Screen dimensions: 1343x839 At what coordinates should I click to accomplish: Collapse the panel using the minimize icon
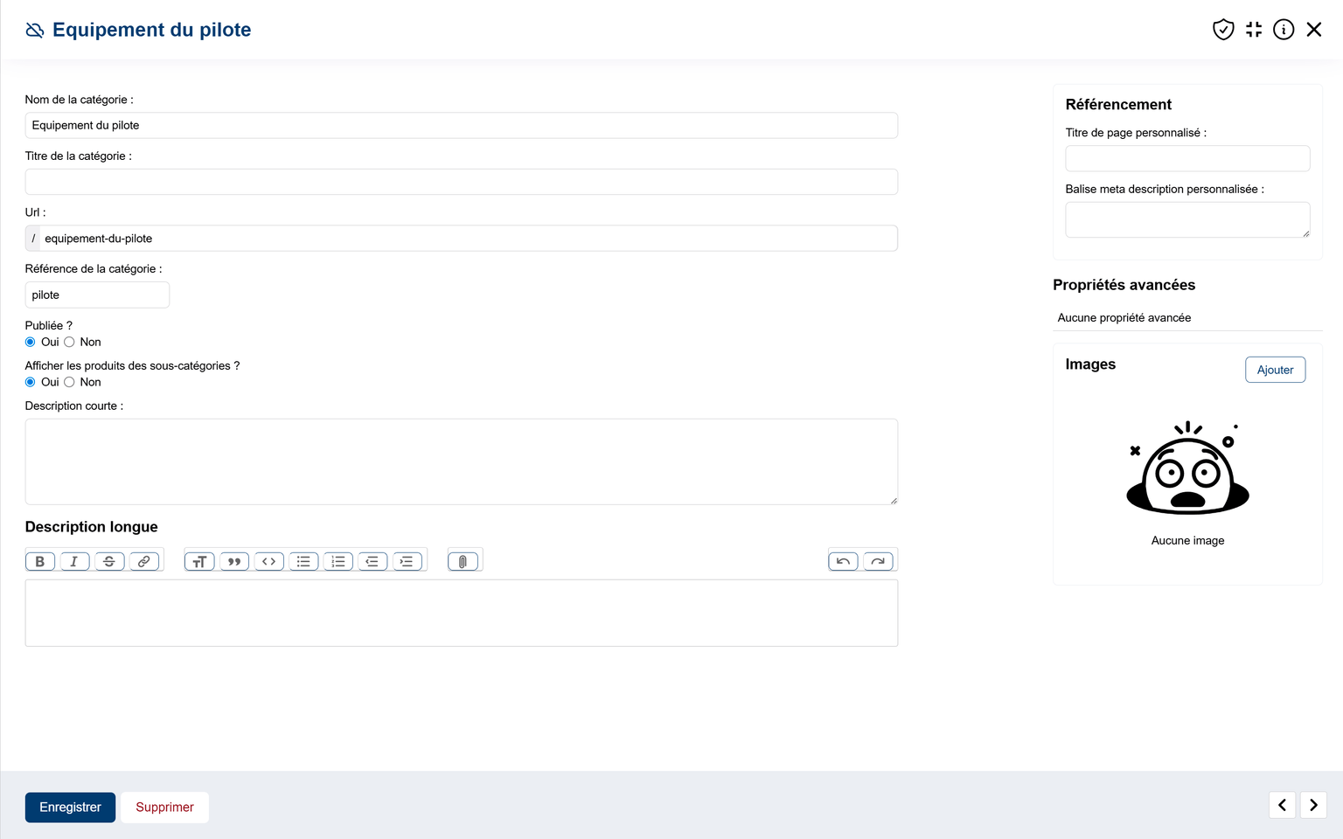1254,30
